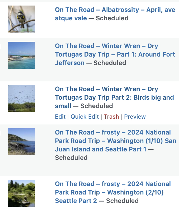
Task: Tick the checkbox for the Albatrossity post
Action: coord(0,10)
